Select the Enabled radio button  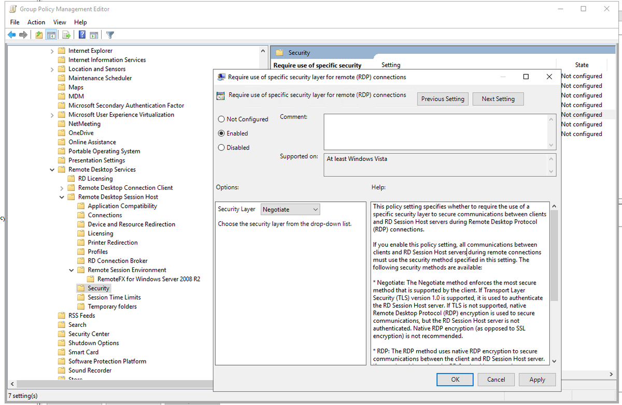coord(221,133)
